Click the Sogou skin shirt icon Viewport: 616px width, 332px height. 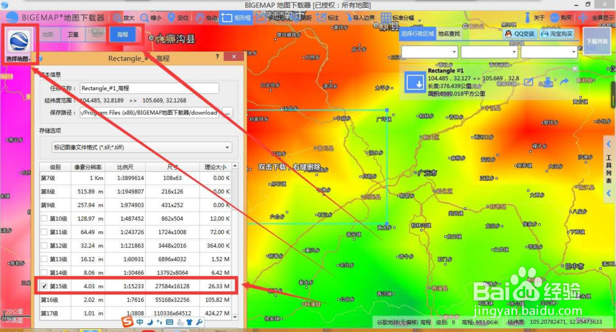189,322
